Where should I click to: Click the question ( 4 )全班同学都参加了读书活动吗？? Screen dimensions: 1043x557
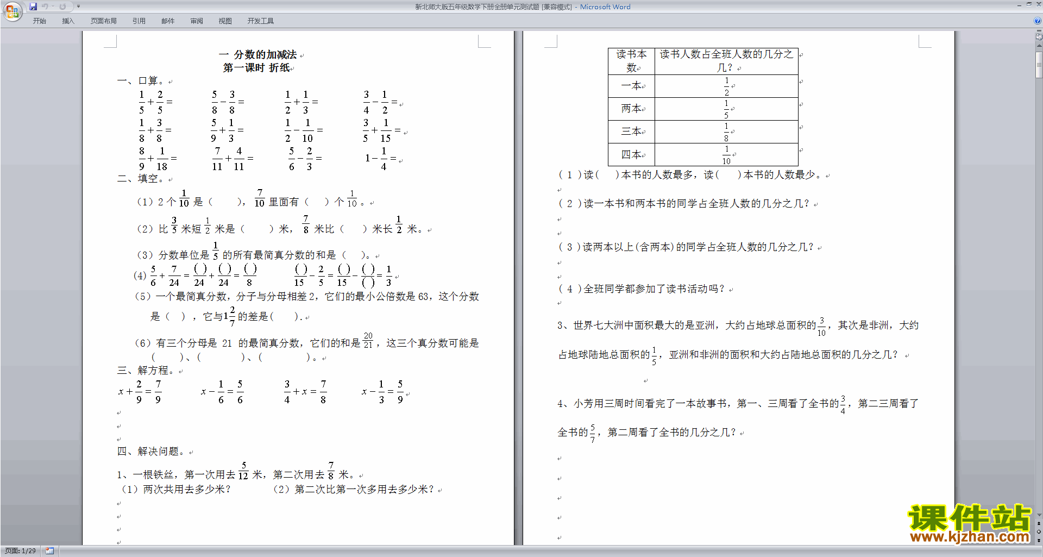[x=642, y=289]
